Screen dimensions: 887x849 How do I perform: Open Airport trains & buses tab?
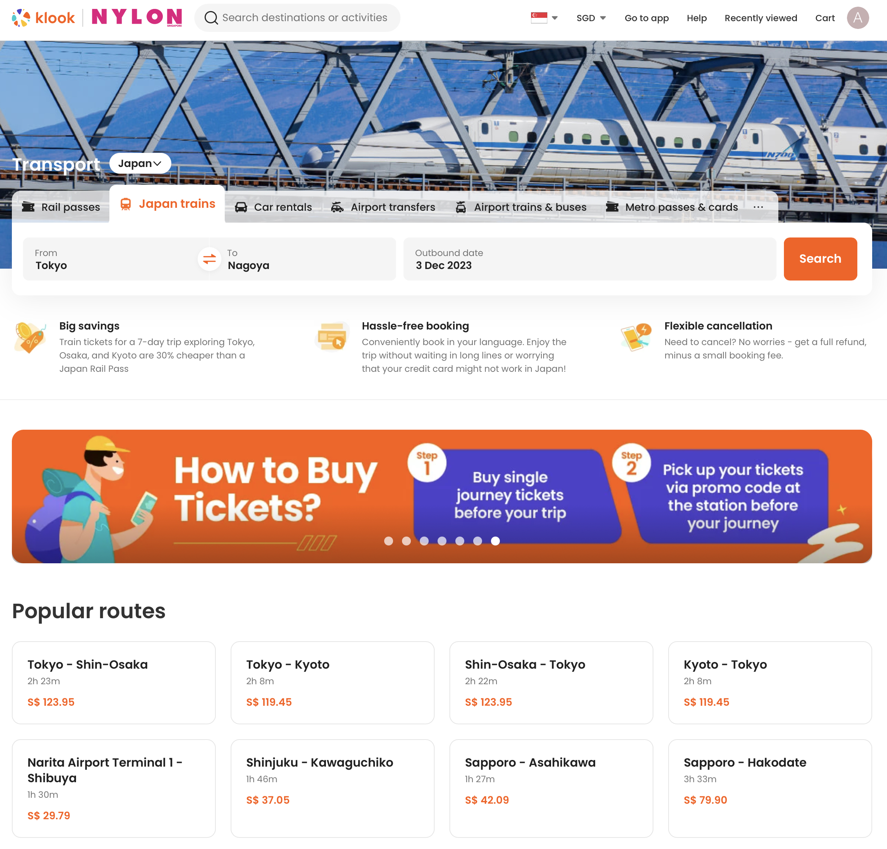[521, 207]
